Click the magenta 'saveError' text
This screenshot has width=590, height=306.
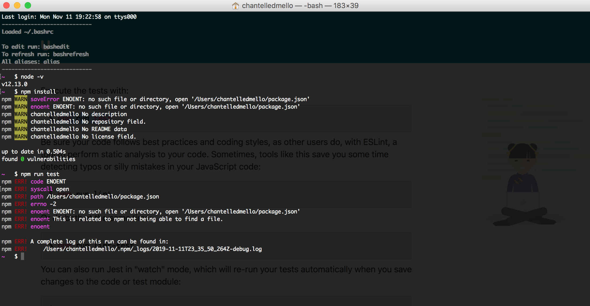[45, 99]
